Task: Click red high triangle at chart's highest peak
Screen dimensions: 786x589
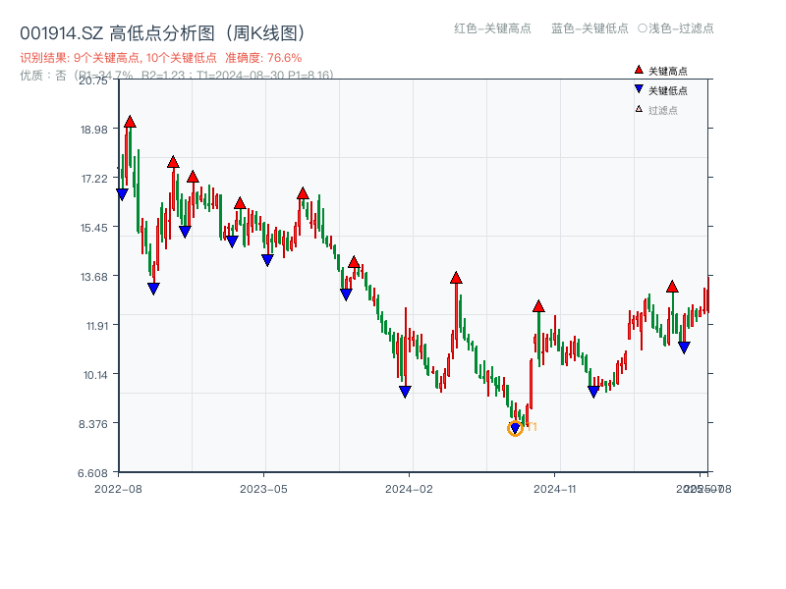Action: (130, 122)
